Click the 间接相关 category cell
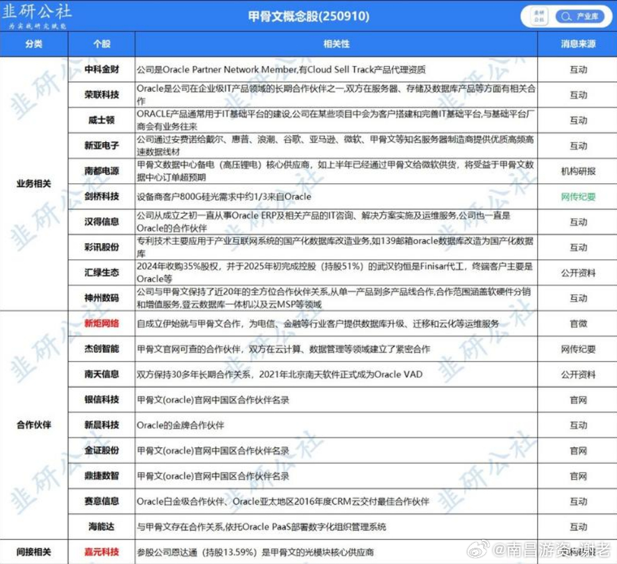Image resolution: width=617 pixels, height=564 pixels. (34, 552)
